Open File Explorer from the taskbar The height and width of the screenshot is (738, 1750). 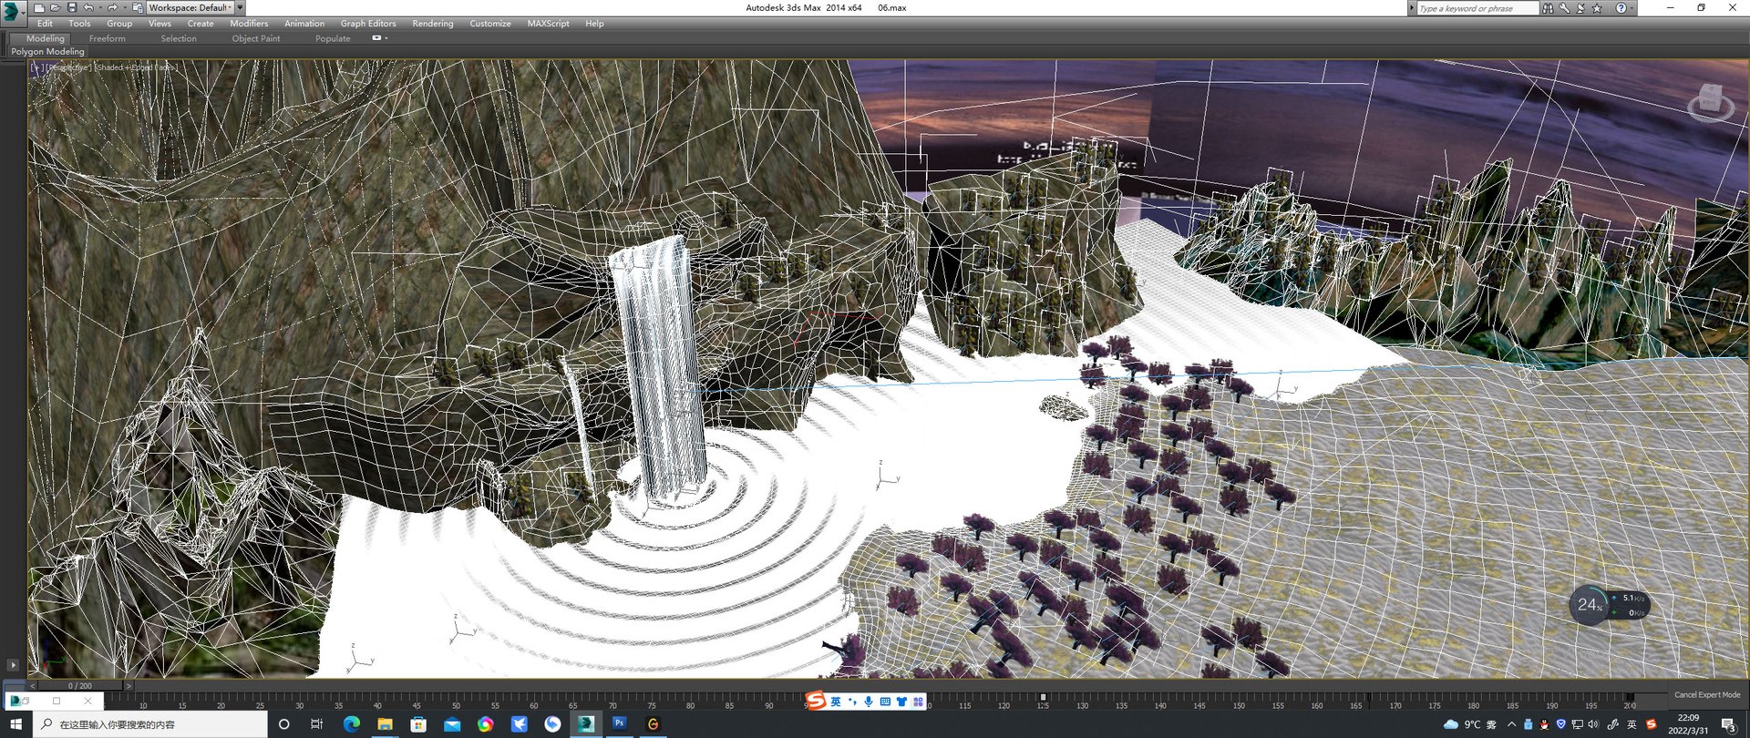(385, 724)
